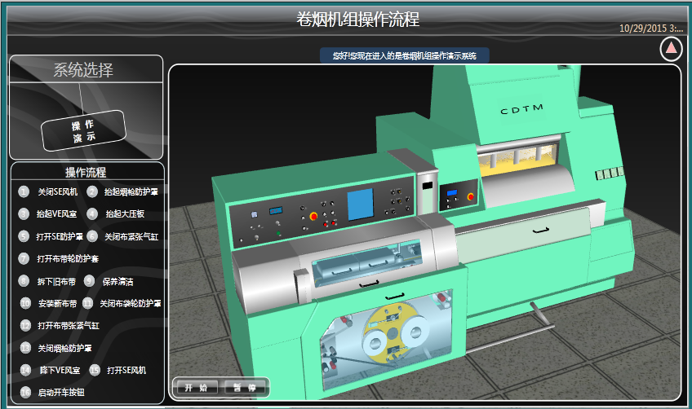Select the 拆下旧布带 step label

[x=57, y=281]
